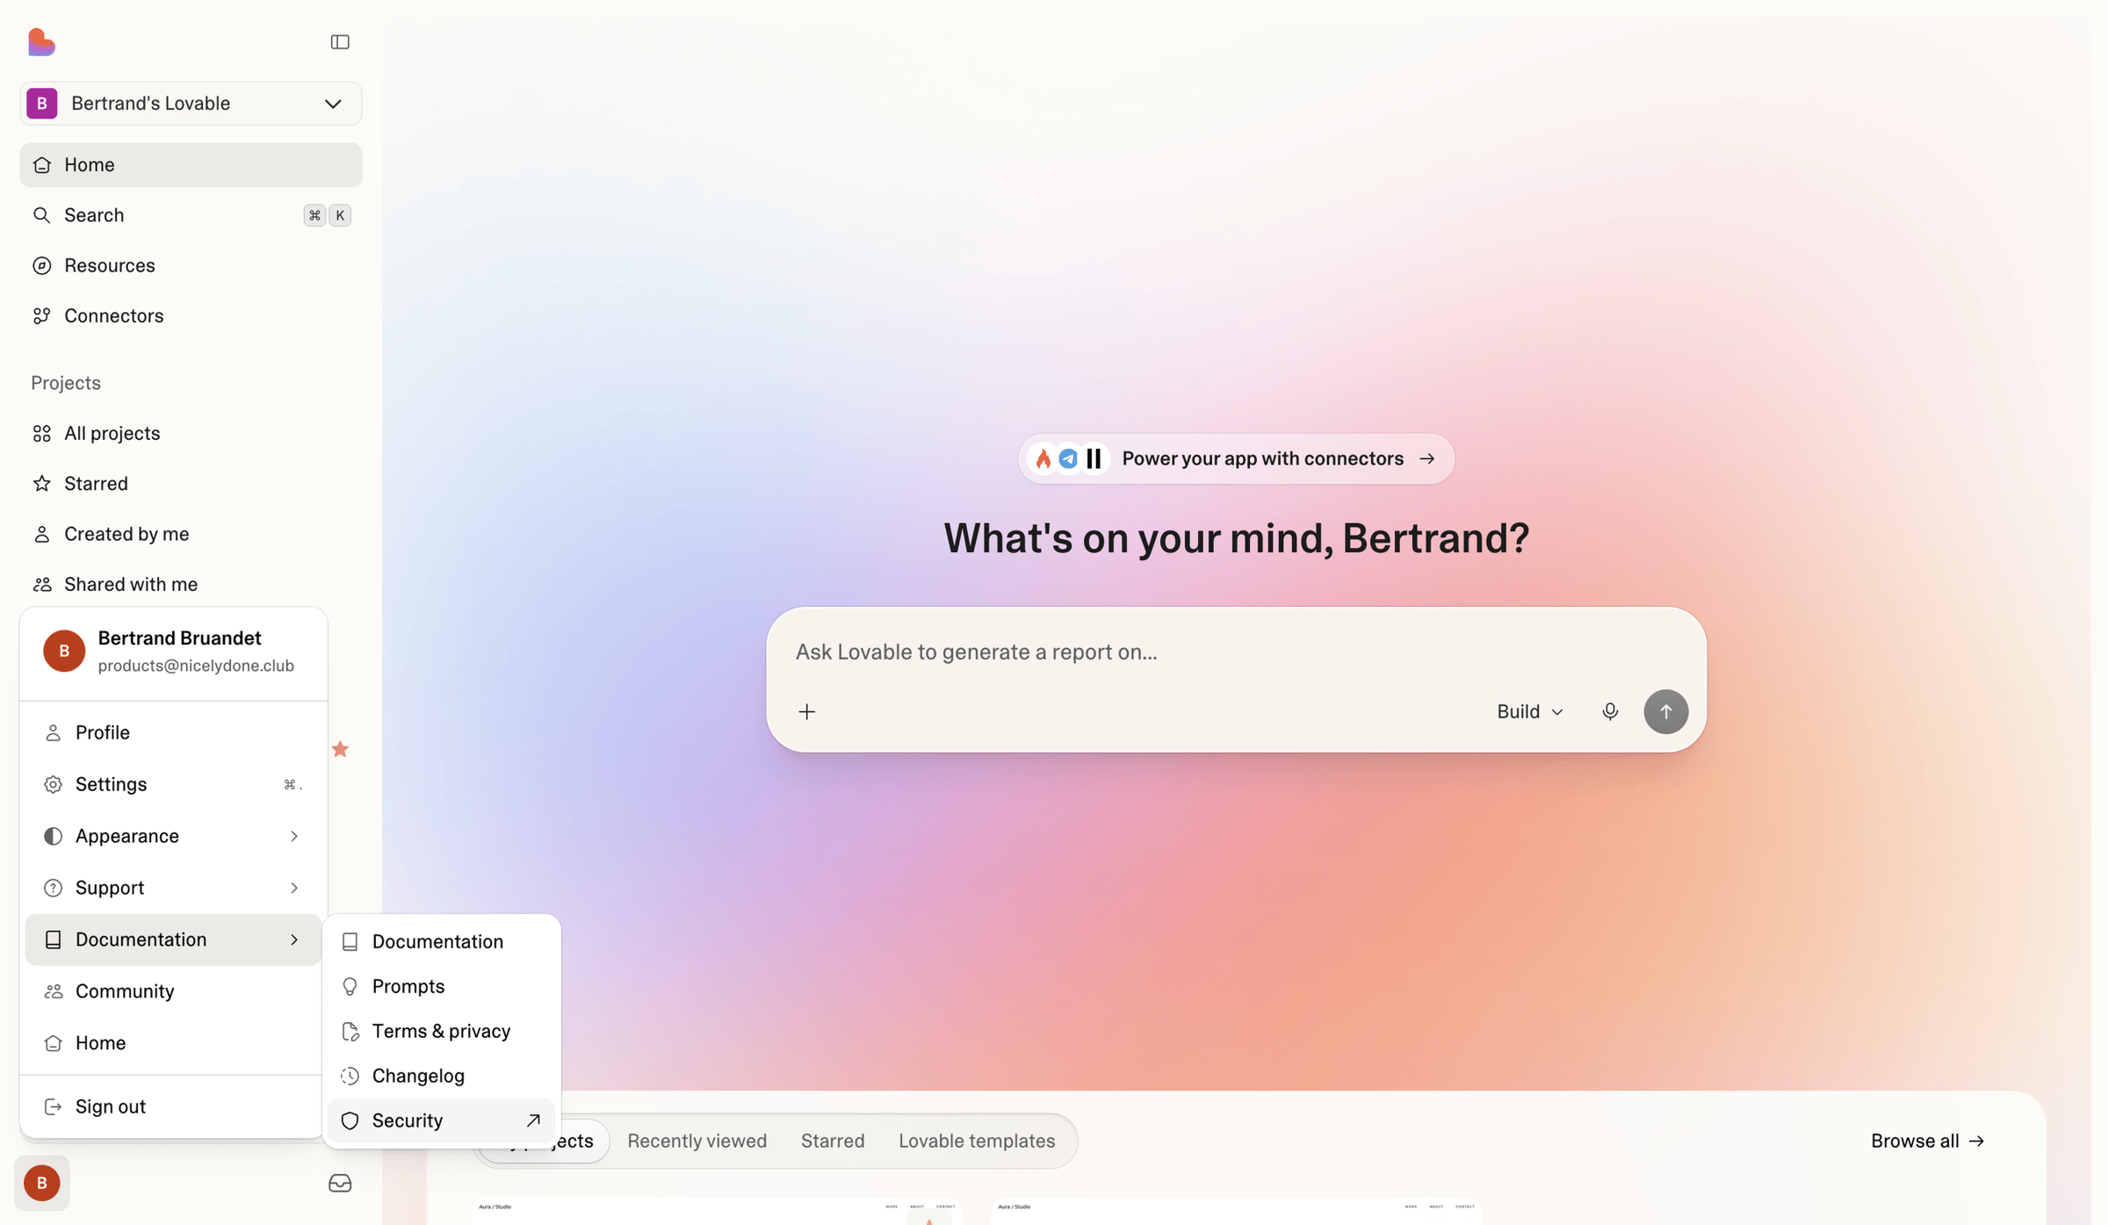The width and height of the screenshot is (2108, 1225).
Task: Show Shared with me projects
Action: (x=191, y=585)
